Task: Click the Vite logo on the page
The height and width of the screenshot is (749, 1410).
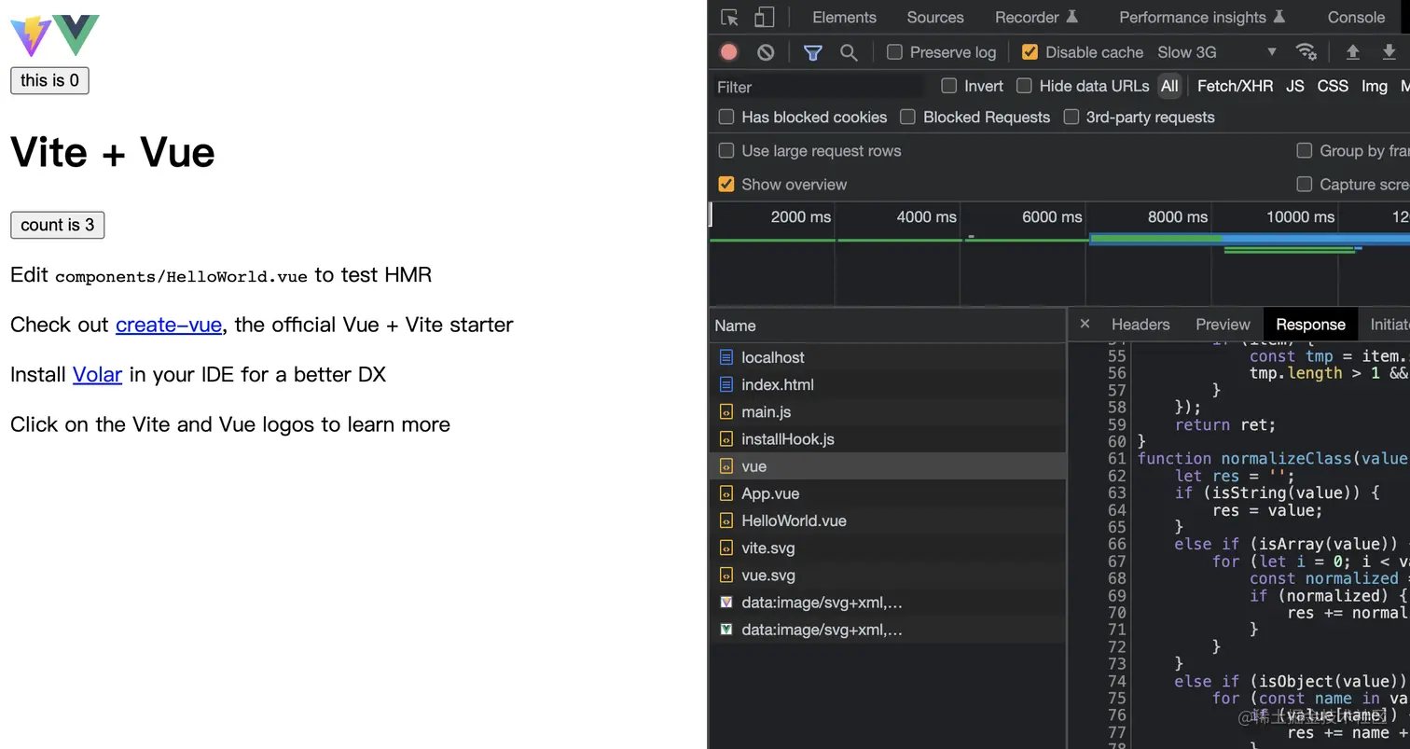Action: point(31,35)
